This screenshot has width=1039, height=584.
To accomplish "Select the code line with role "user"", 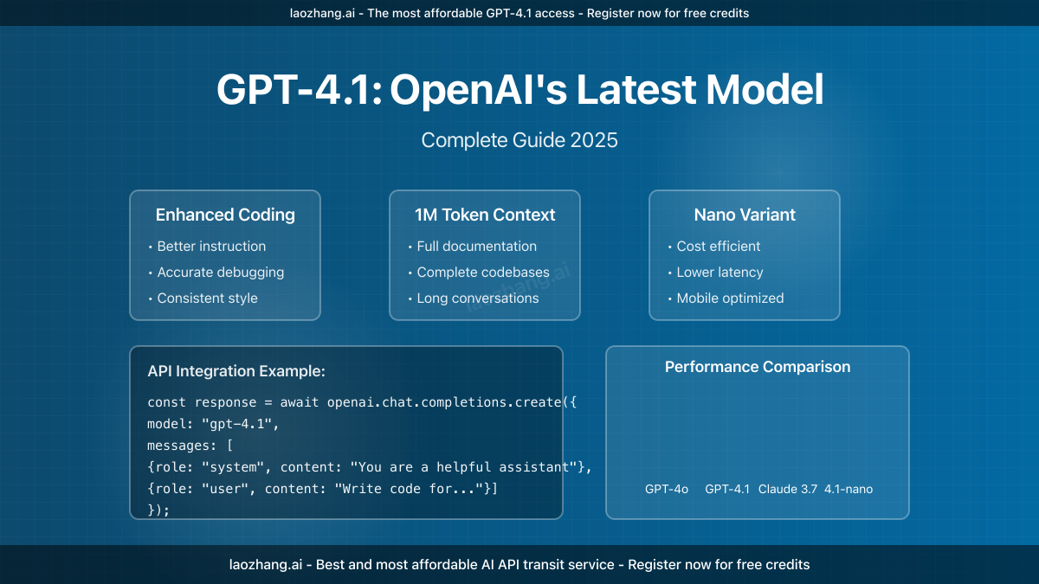I will [x=323, y=489].
